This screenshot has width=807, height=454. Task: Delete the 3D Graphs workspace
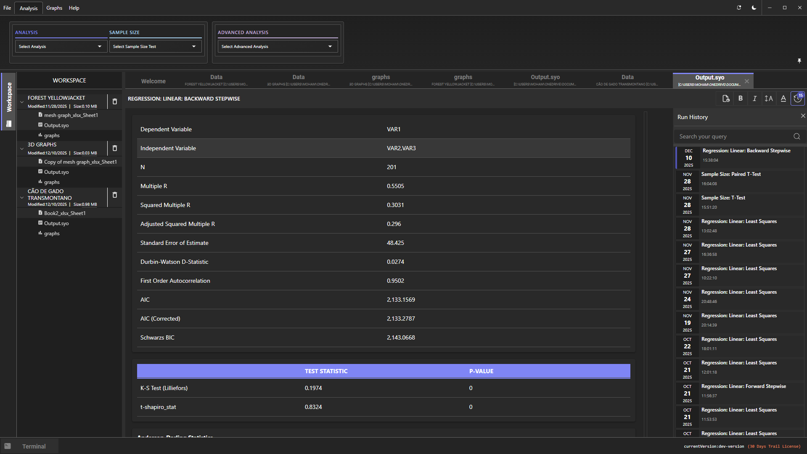pos(115,148)
